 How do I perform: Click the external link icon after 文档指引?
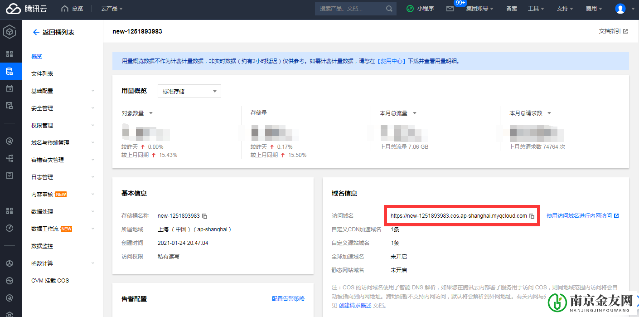[x=626, y=31]
